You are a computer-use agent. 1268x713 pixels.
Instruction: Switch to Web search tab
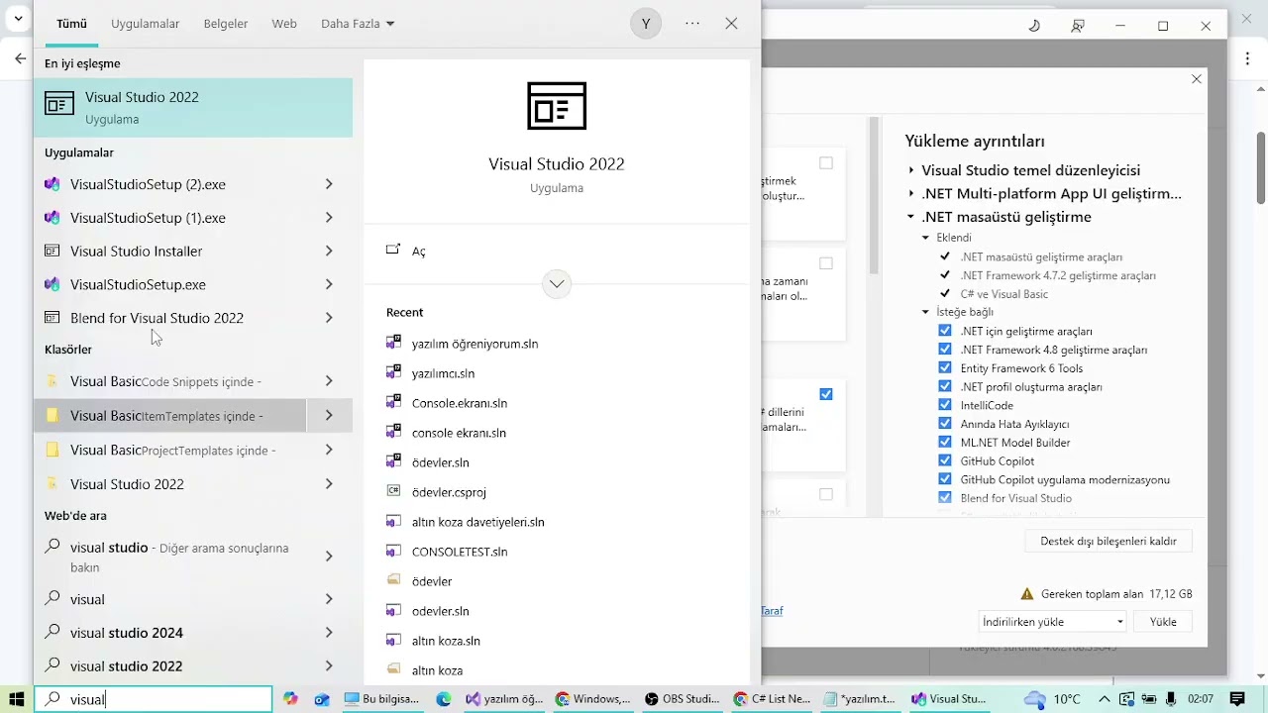tap(284, 24)
